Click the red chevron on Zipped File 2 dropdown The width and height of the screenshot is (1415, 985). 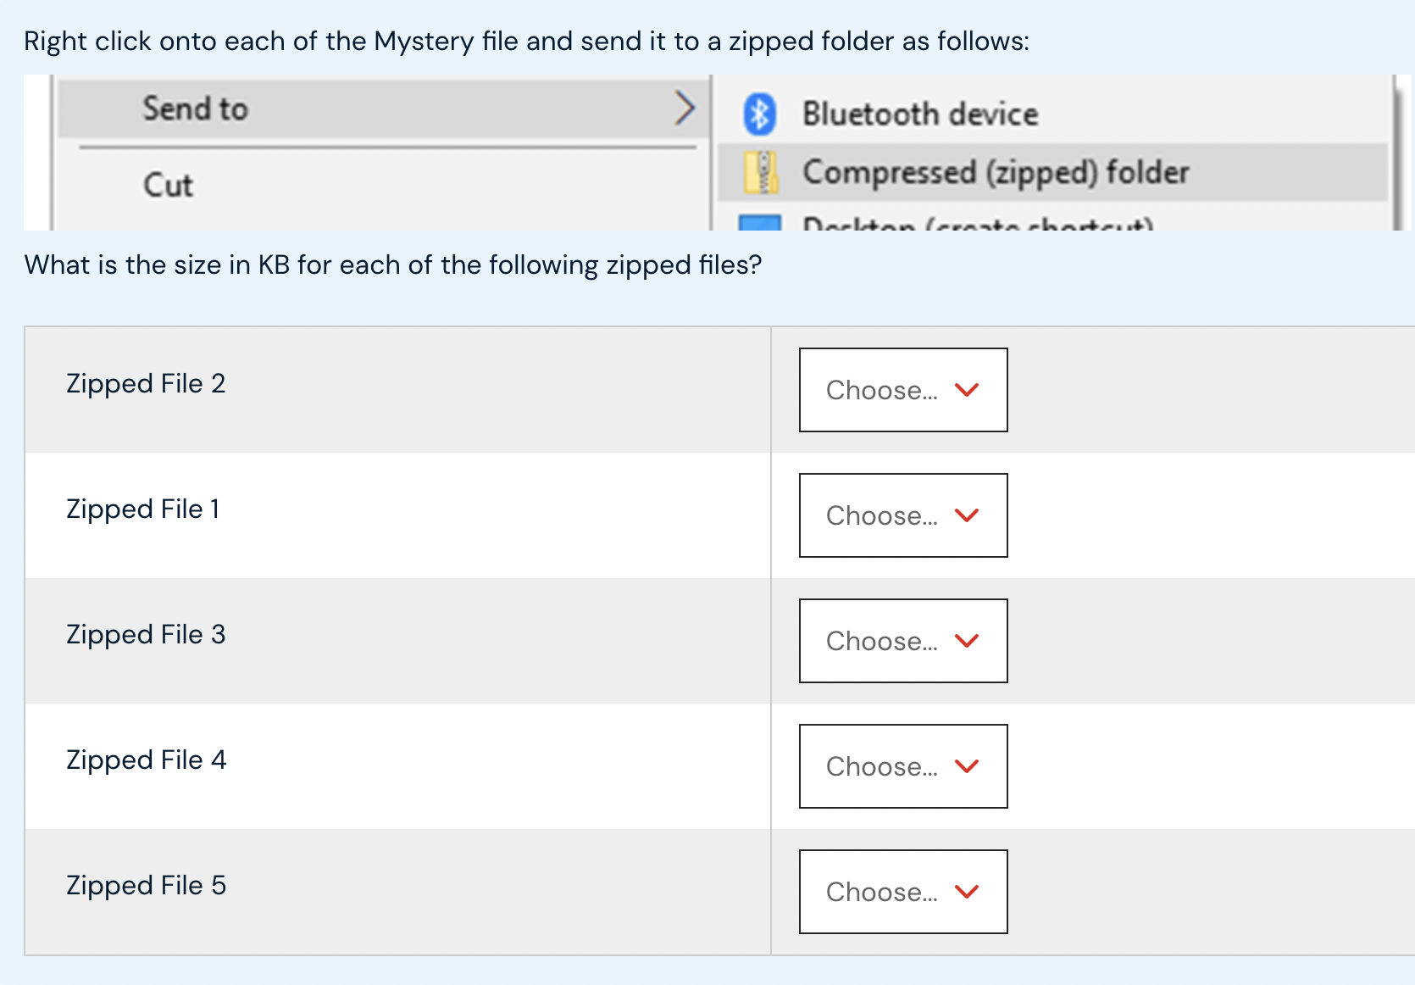click(x=968, y=390)
